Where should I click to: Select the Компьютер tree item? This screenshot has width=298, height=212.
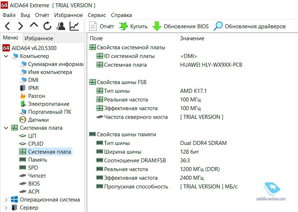[x=30, y=56]
